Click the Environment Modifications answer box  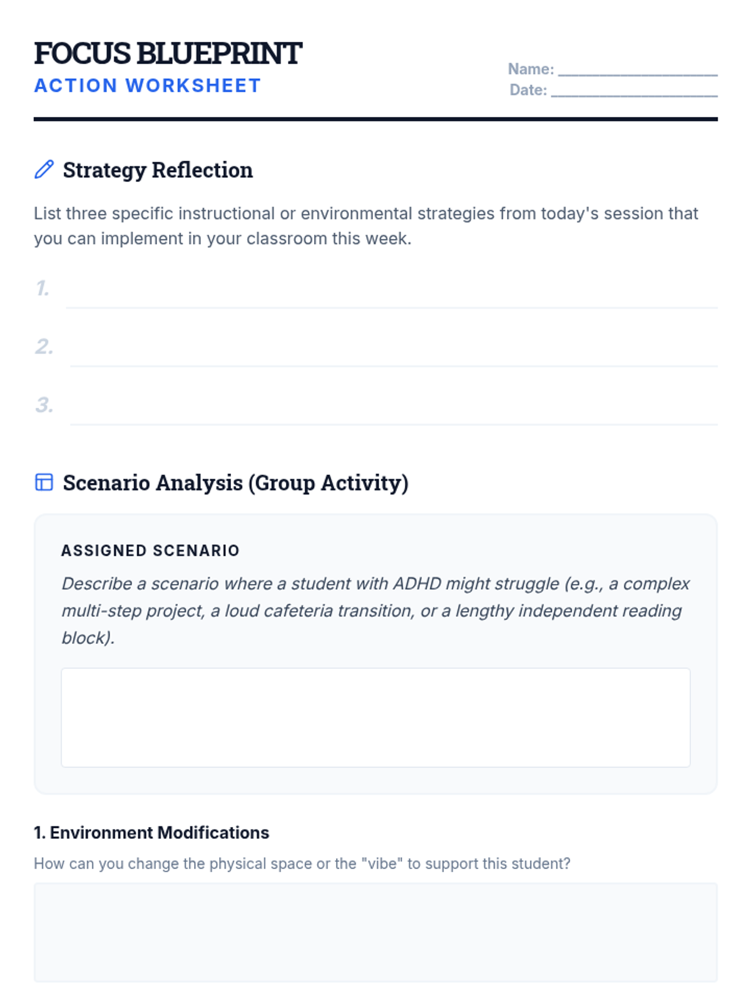375,932
